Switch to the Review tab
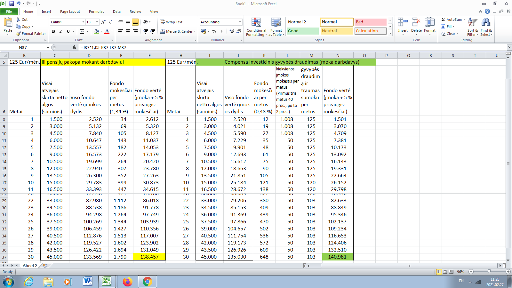 pos(135,12)
